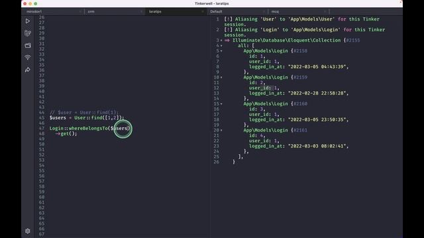Click the share arrow icon in sidebar
424x238 pixels.
coord(28,70)
